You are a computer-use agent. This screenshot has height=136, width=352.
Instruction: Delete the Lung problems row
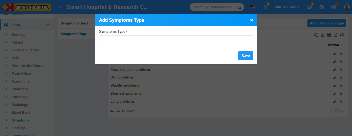click(341, 102)
